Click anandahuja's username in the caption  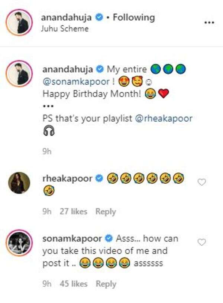click(x=68, y=69)
